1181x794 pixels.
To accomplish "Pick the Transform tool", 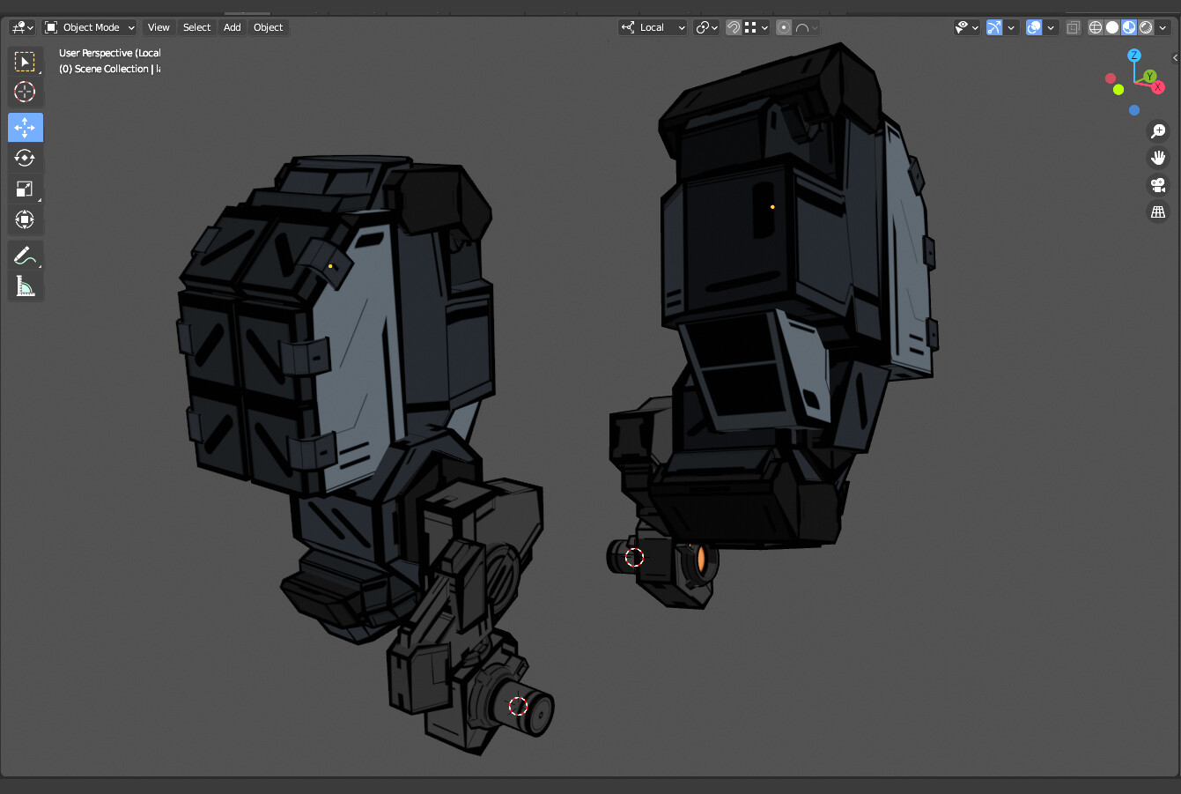I will (25, 219).
